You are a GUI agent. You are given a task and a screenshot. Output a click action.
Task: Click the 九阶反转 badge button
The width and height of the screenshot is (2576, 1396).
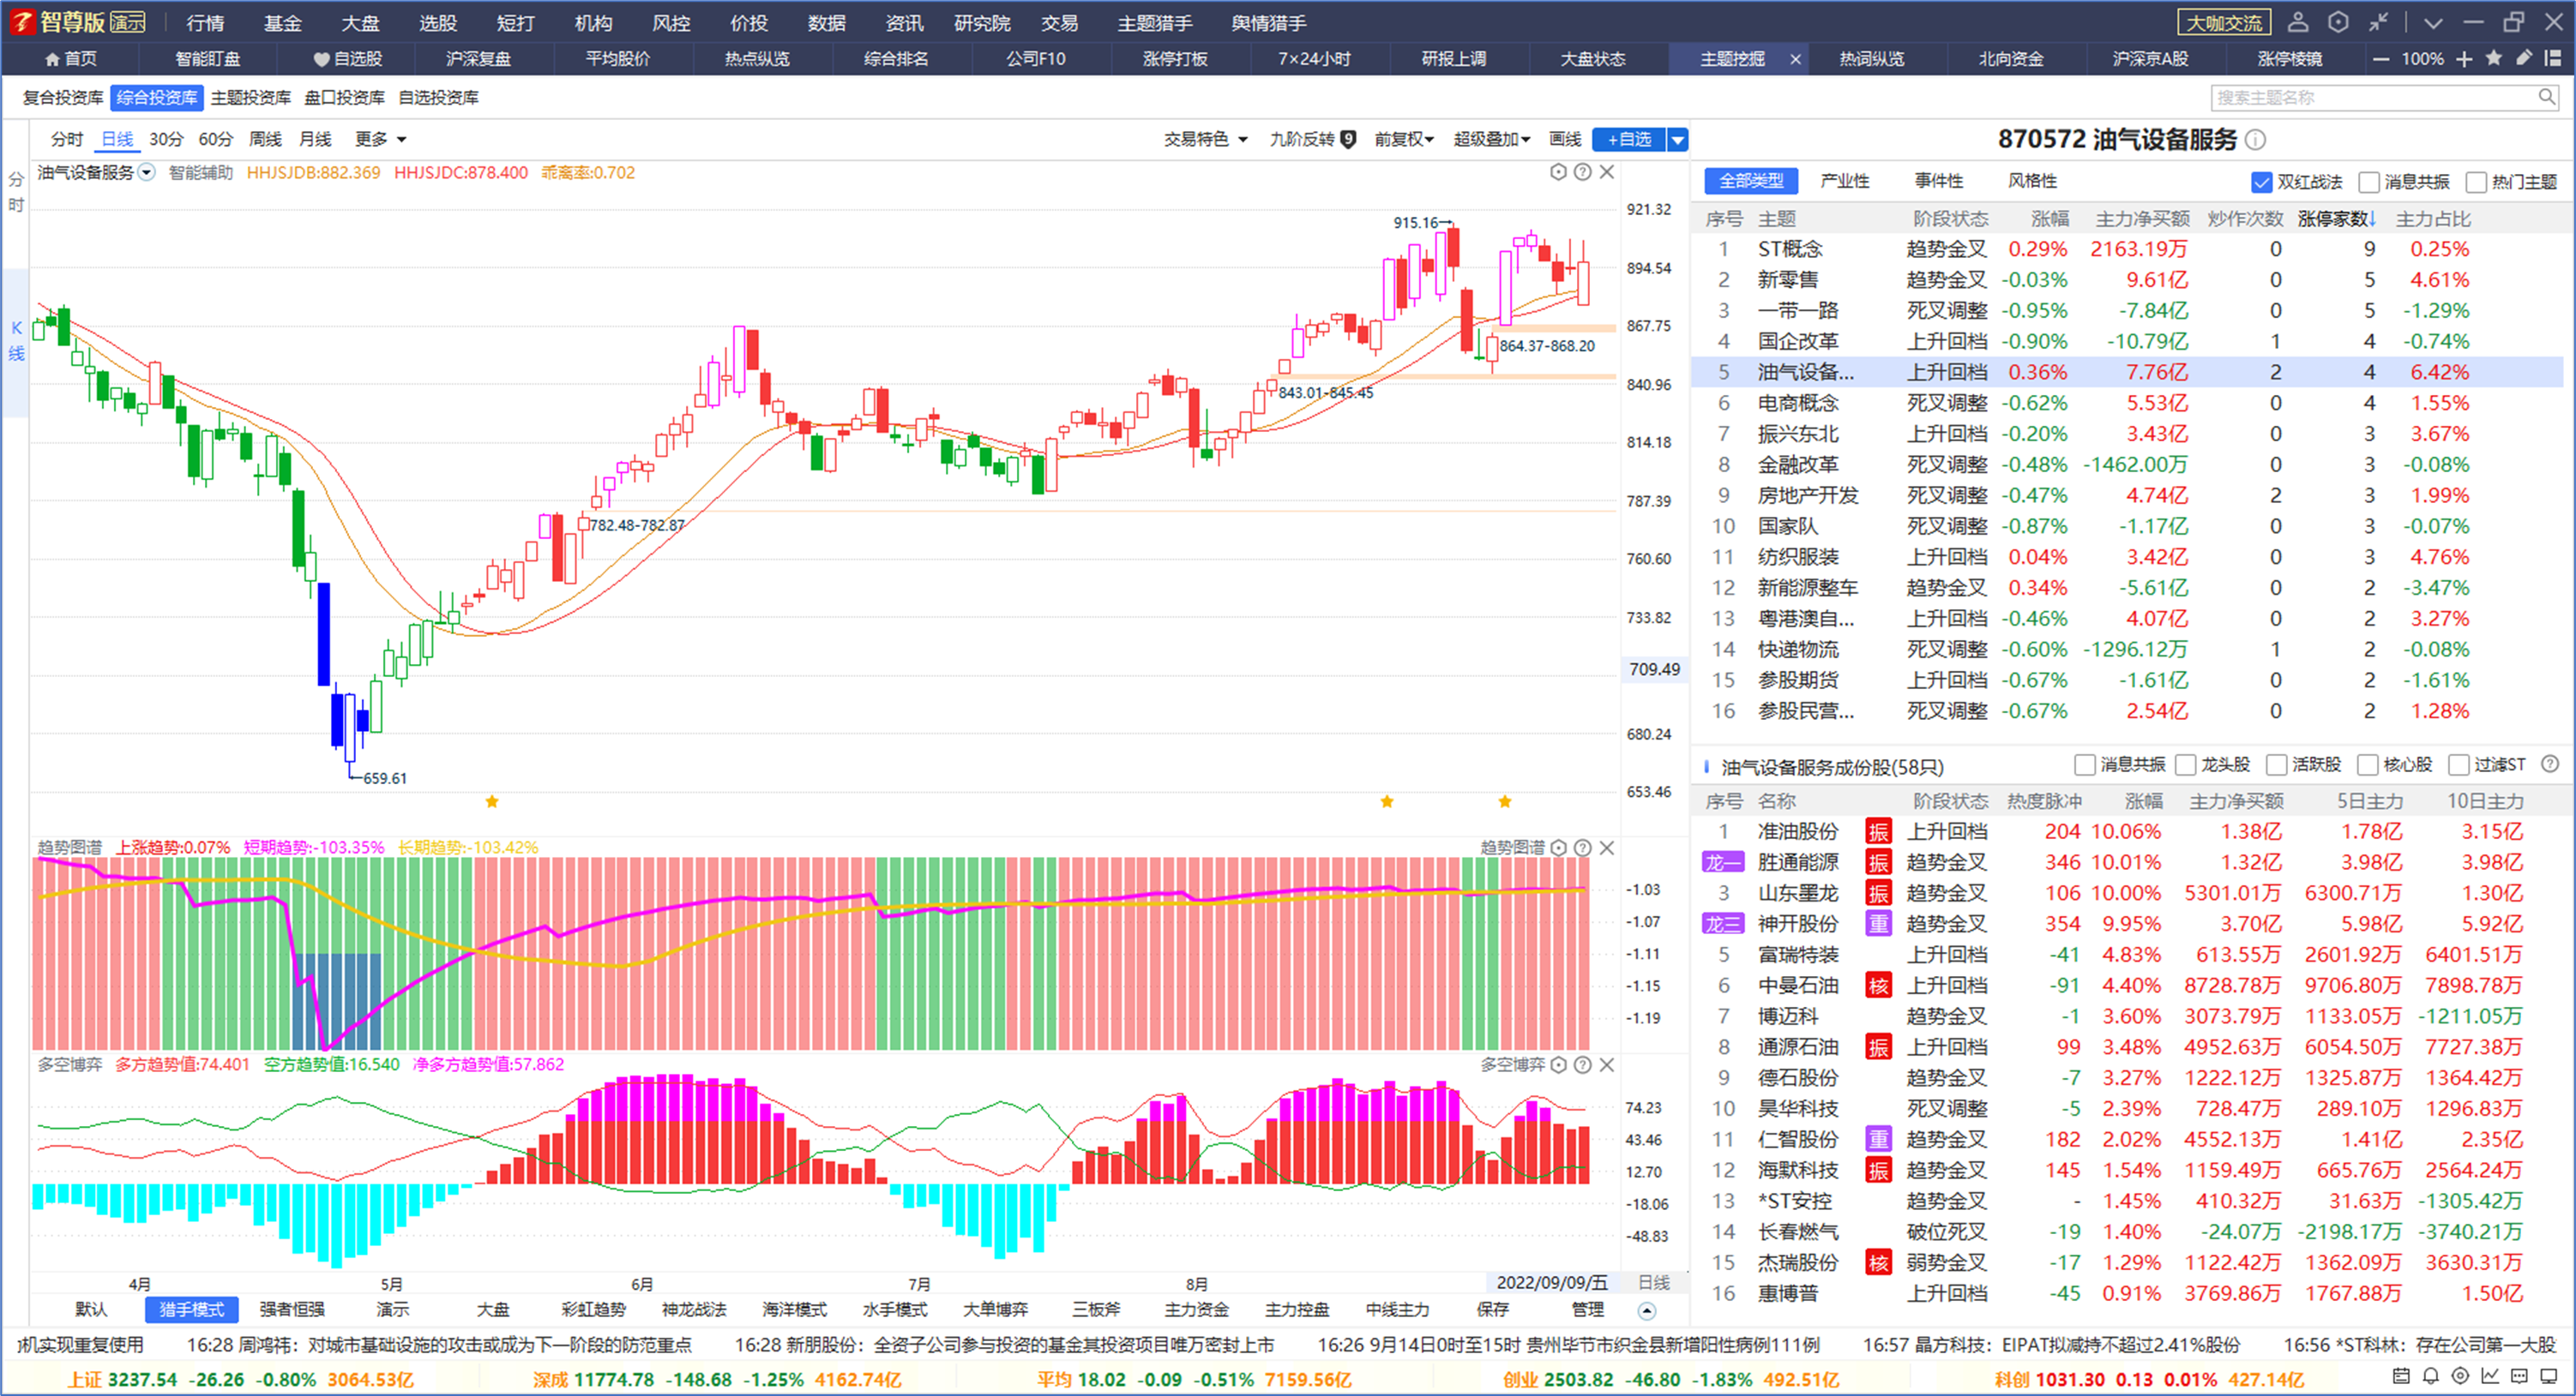(1313, 139)
